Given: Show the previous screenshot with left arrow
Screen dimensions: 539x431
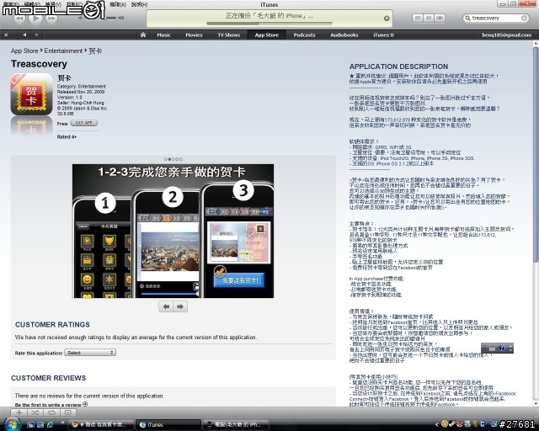Looking at the screenshot, I should coord(167,306).
